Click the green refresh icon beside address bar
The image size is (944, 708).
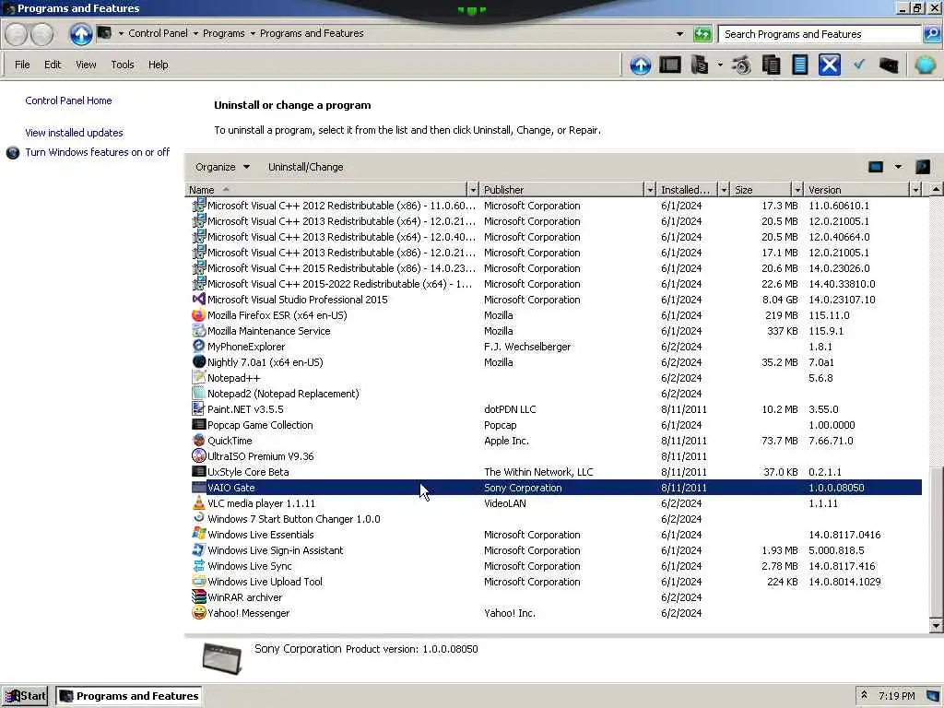(702, 34)
